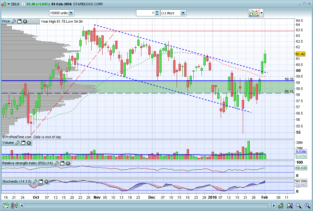Maximize the RSI indicator panel

point(62,163)
